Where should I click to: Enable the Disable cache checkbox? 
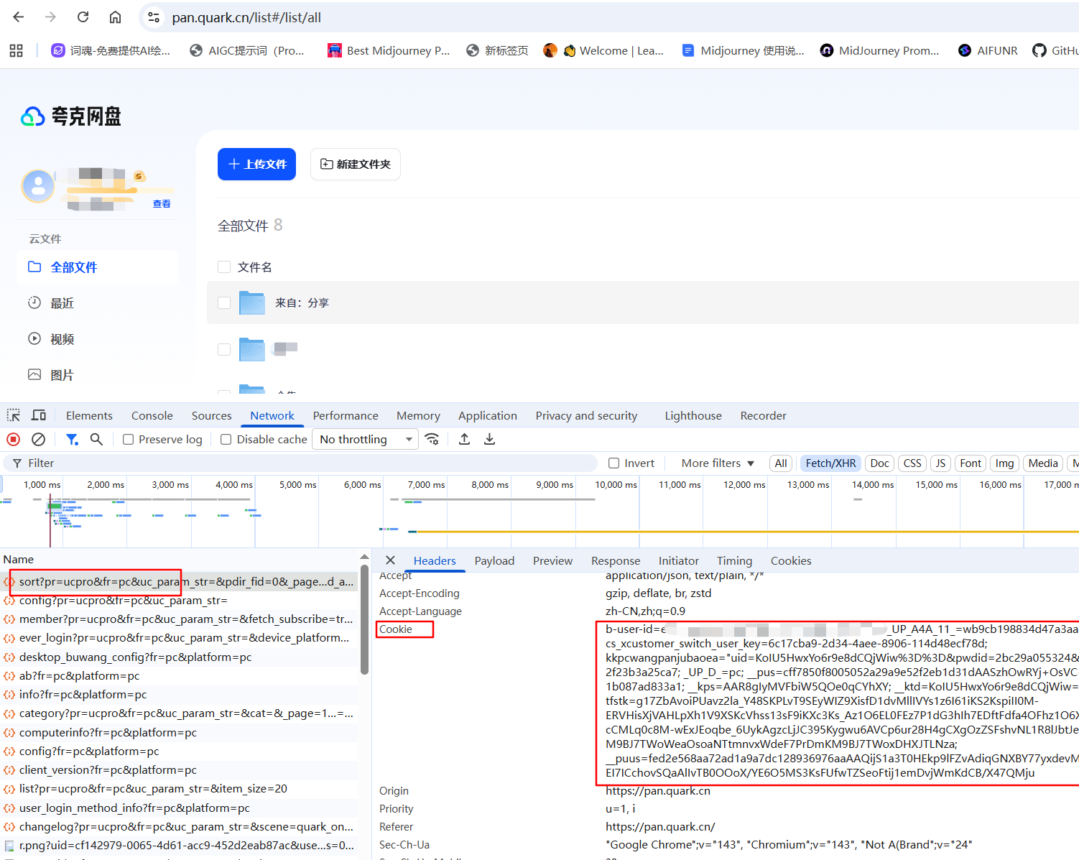point(226,440)
